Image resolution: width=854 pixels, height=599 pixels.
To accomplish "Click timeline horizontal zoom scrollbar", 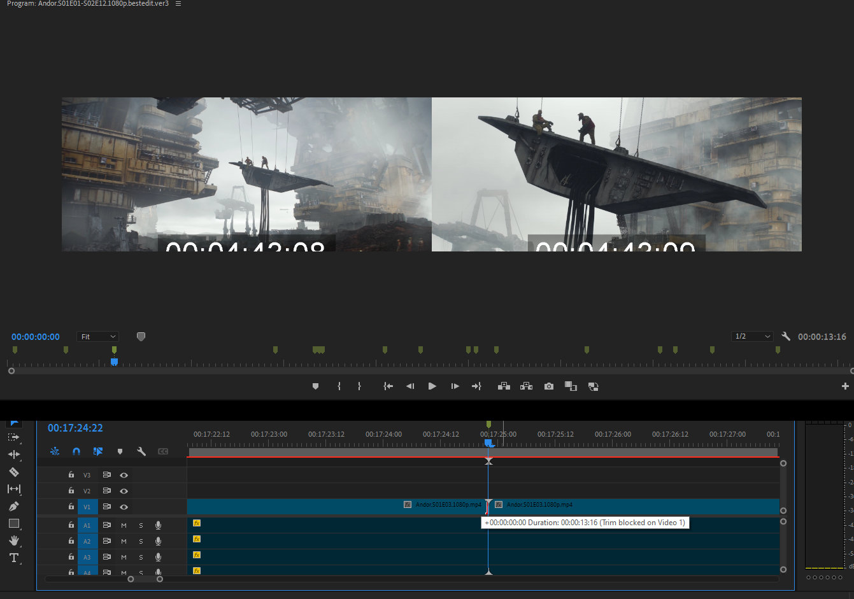I will coord(145,579).
